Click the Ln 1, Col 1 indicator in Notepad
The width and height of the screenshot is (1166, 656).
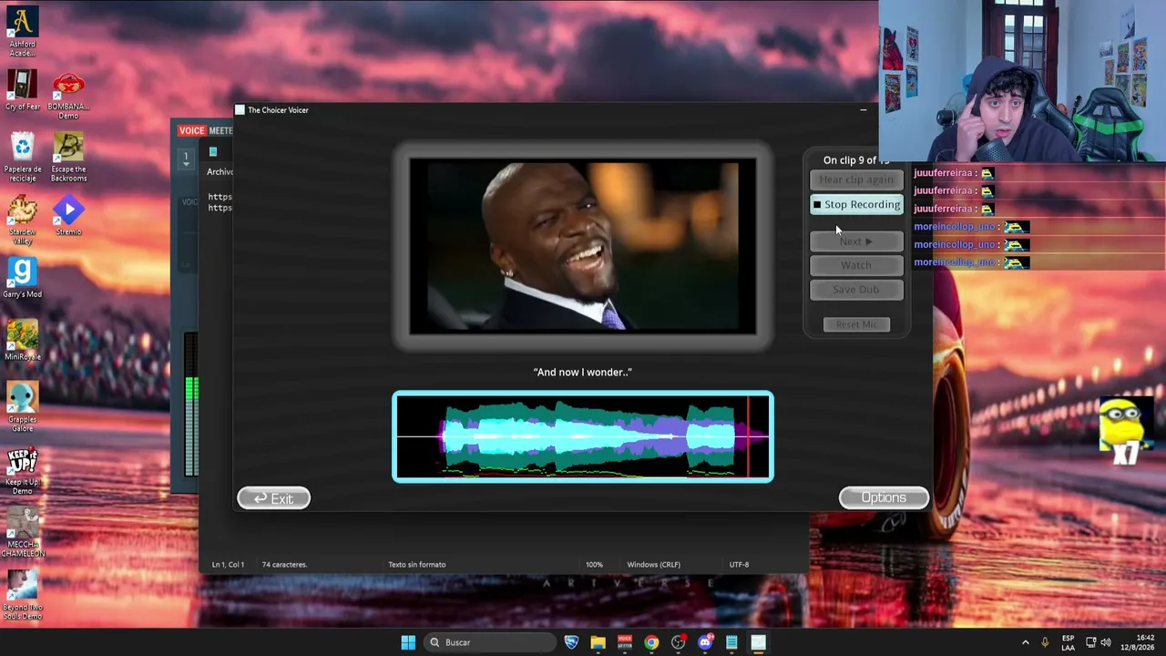(228, 565)
